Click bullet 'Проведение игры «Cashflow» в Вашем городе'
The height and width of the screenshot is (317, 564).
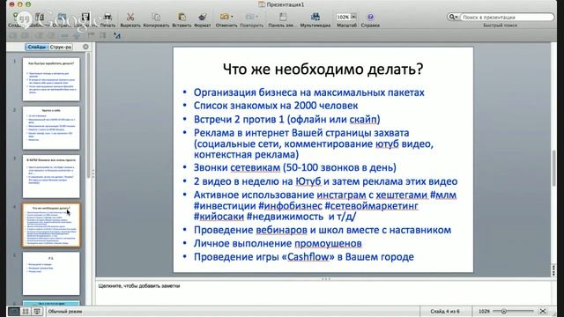point(303,256)
